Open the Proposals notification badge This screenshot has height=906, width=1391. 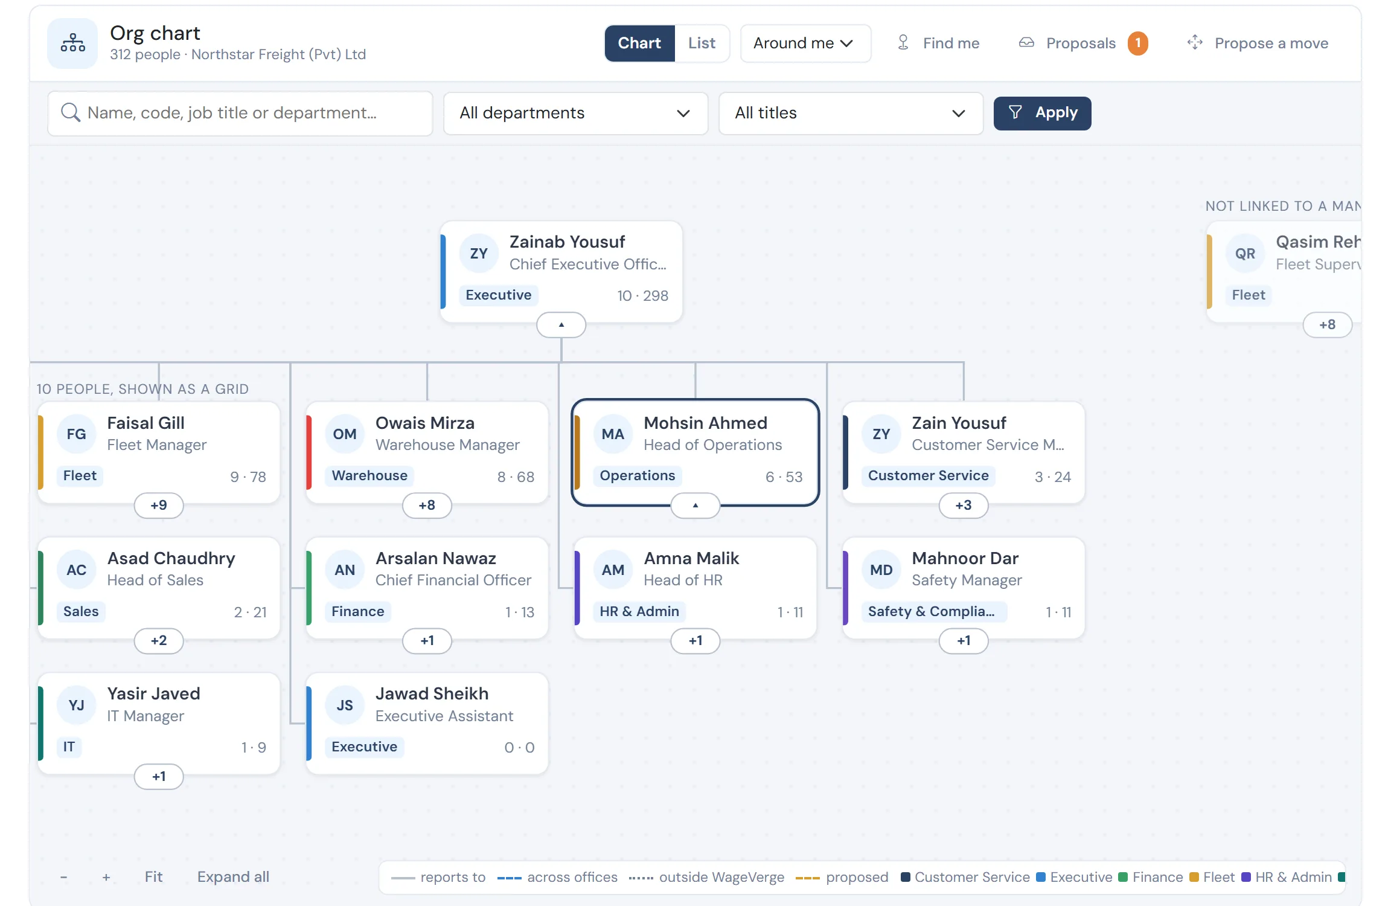1137,43
